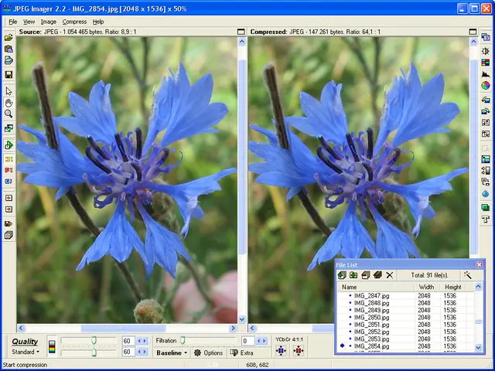Click the Extra button
The width and height of the screenshot is (495, 371).
click(241, 352)
